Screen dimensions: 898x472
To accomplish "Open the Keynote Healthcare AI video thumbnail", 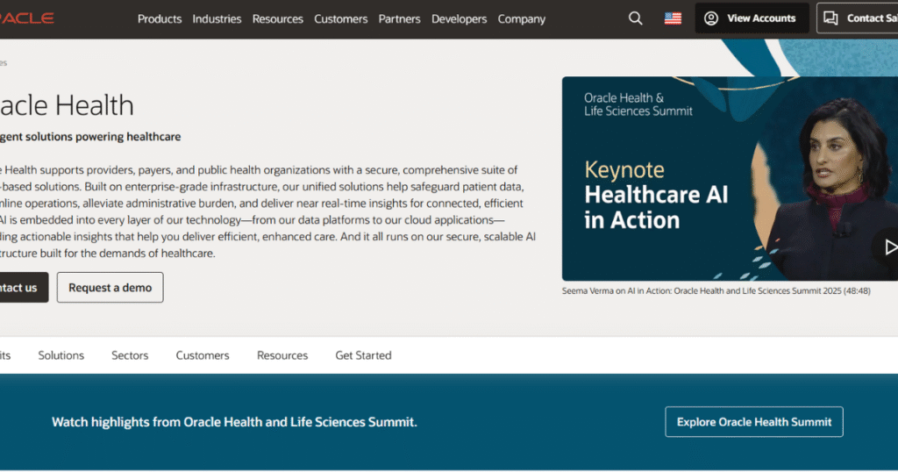I will pyautogui.click(x=702, y=179).
